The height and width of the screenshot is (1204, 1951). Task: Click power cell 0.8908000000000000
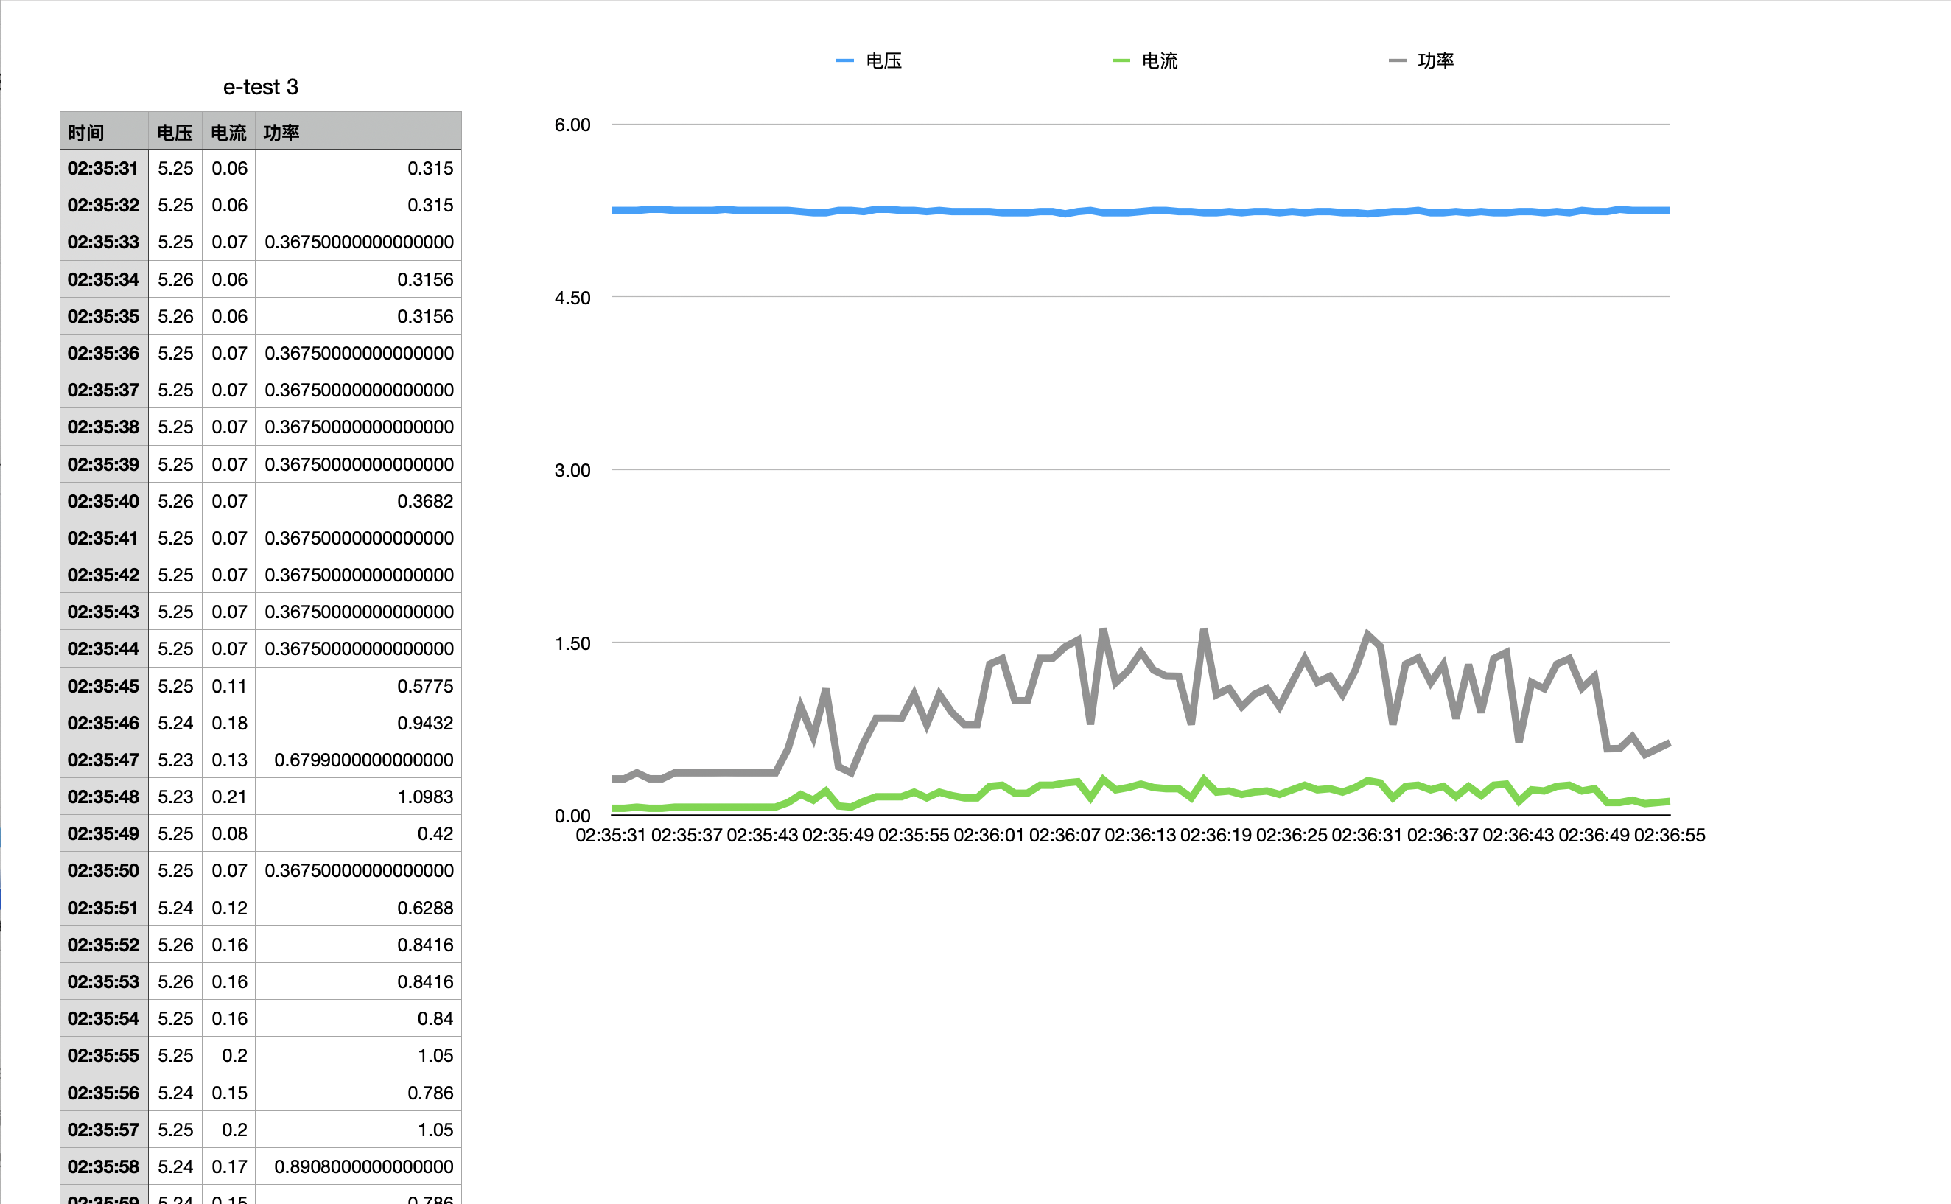358,1166
